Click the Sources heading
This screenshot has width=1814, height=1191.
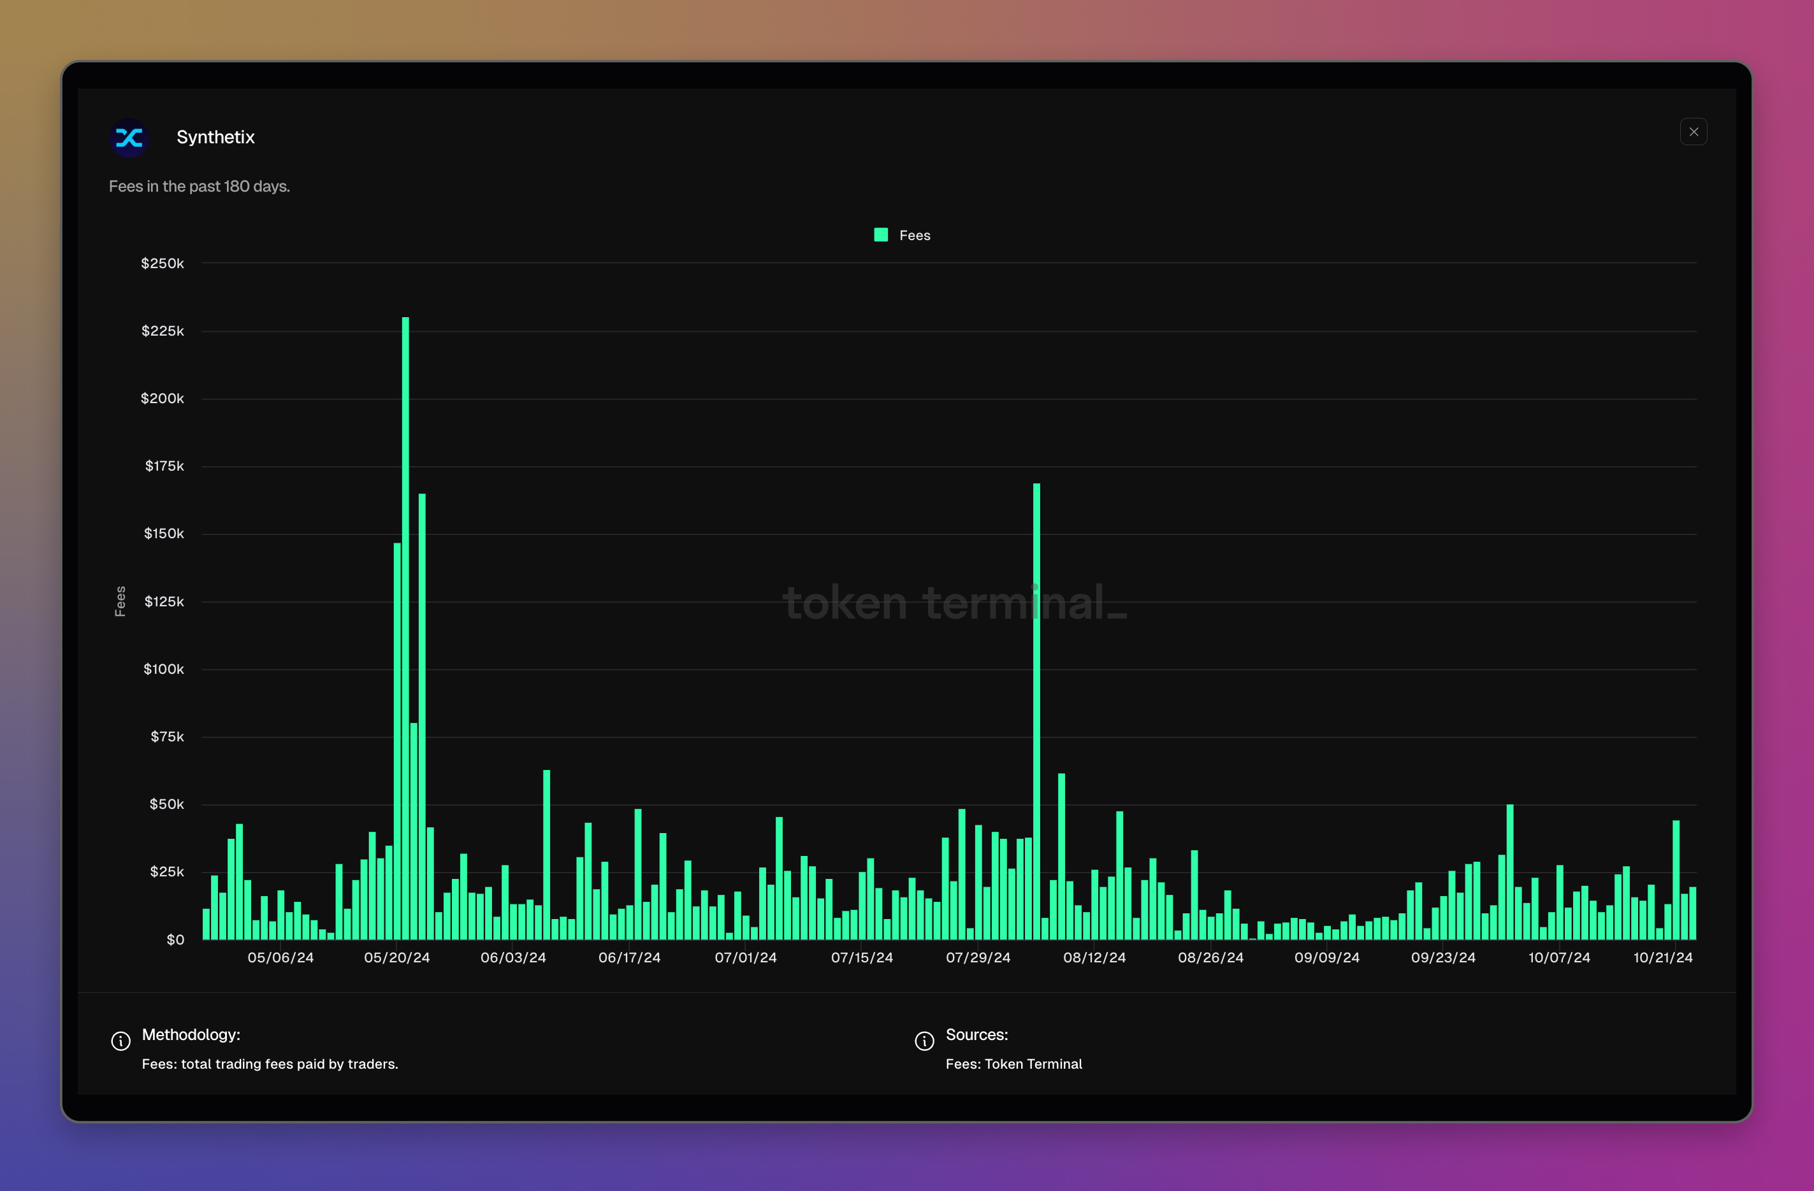point(976,1034)
